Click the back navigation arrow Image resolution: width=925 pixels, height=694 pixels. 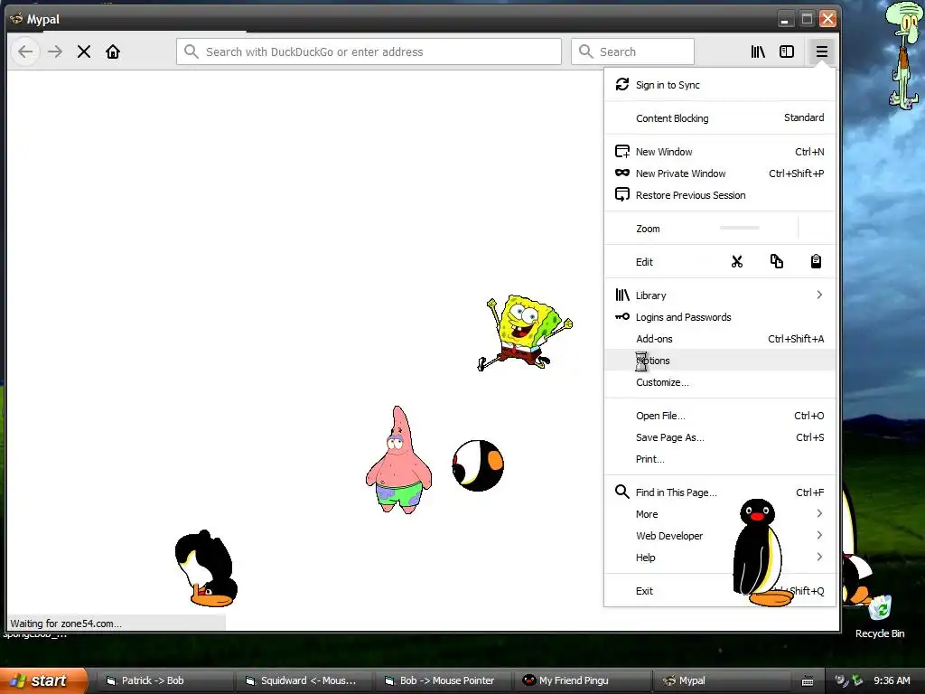tap(25, 52)
